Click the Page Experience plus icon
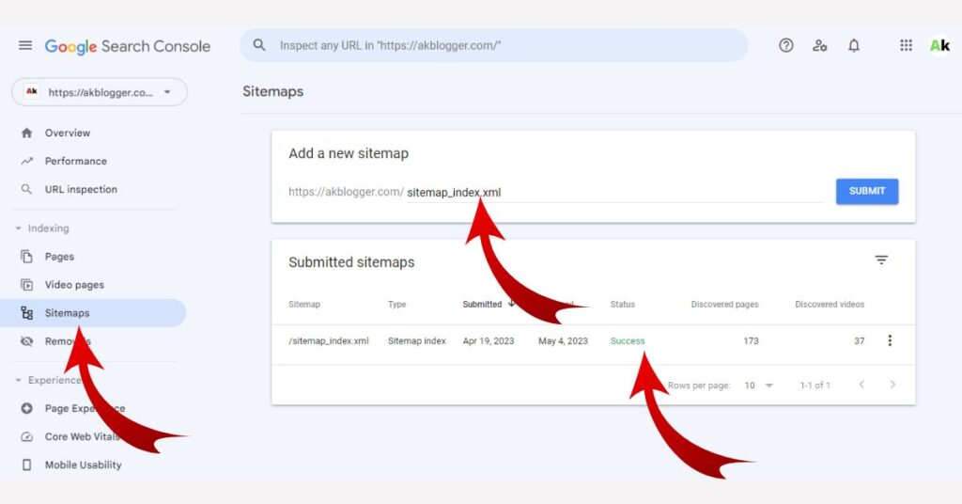 click(x=26, y=408)
